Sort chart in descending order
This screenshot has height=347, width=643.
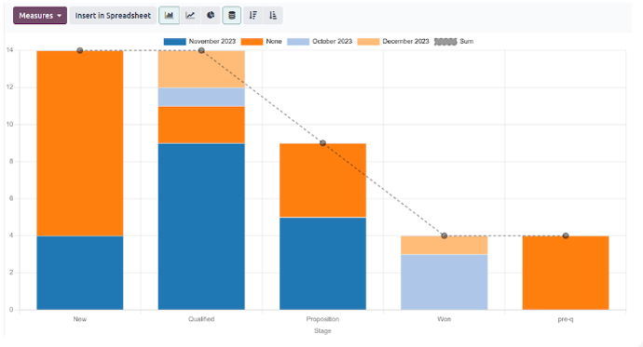pyautogui.click(x=253, y=16)
